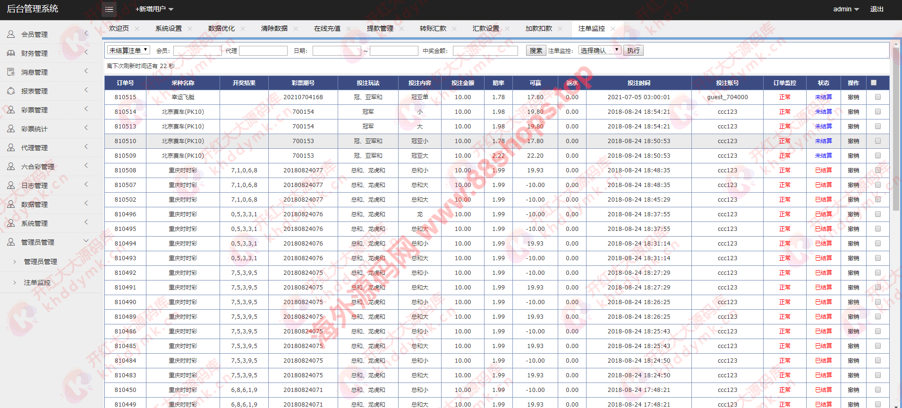The height and width of the screenshot is (408, 902).
Task: Switch to the 在线充值 tab
Action: click(327, 29)
